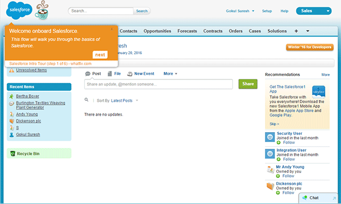Click the feed search magnifier icon

pyautogui.click(x=86, y=100)
